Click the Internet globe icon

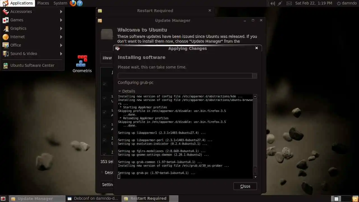click(6, 37)
